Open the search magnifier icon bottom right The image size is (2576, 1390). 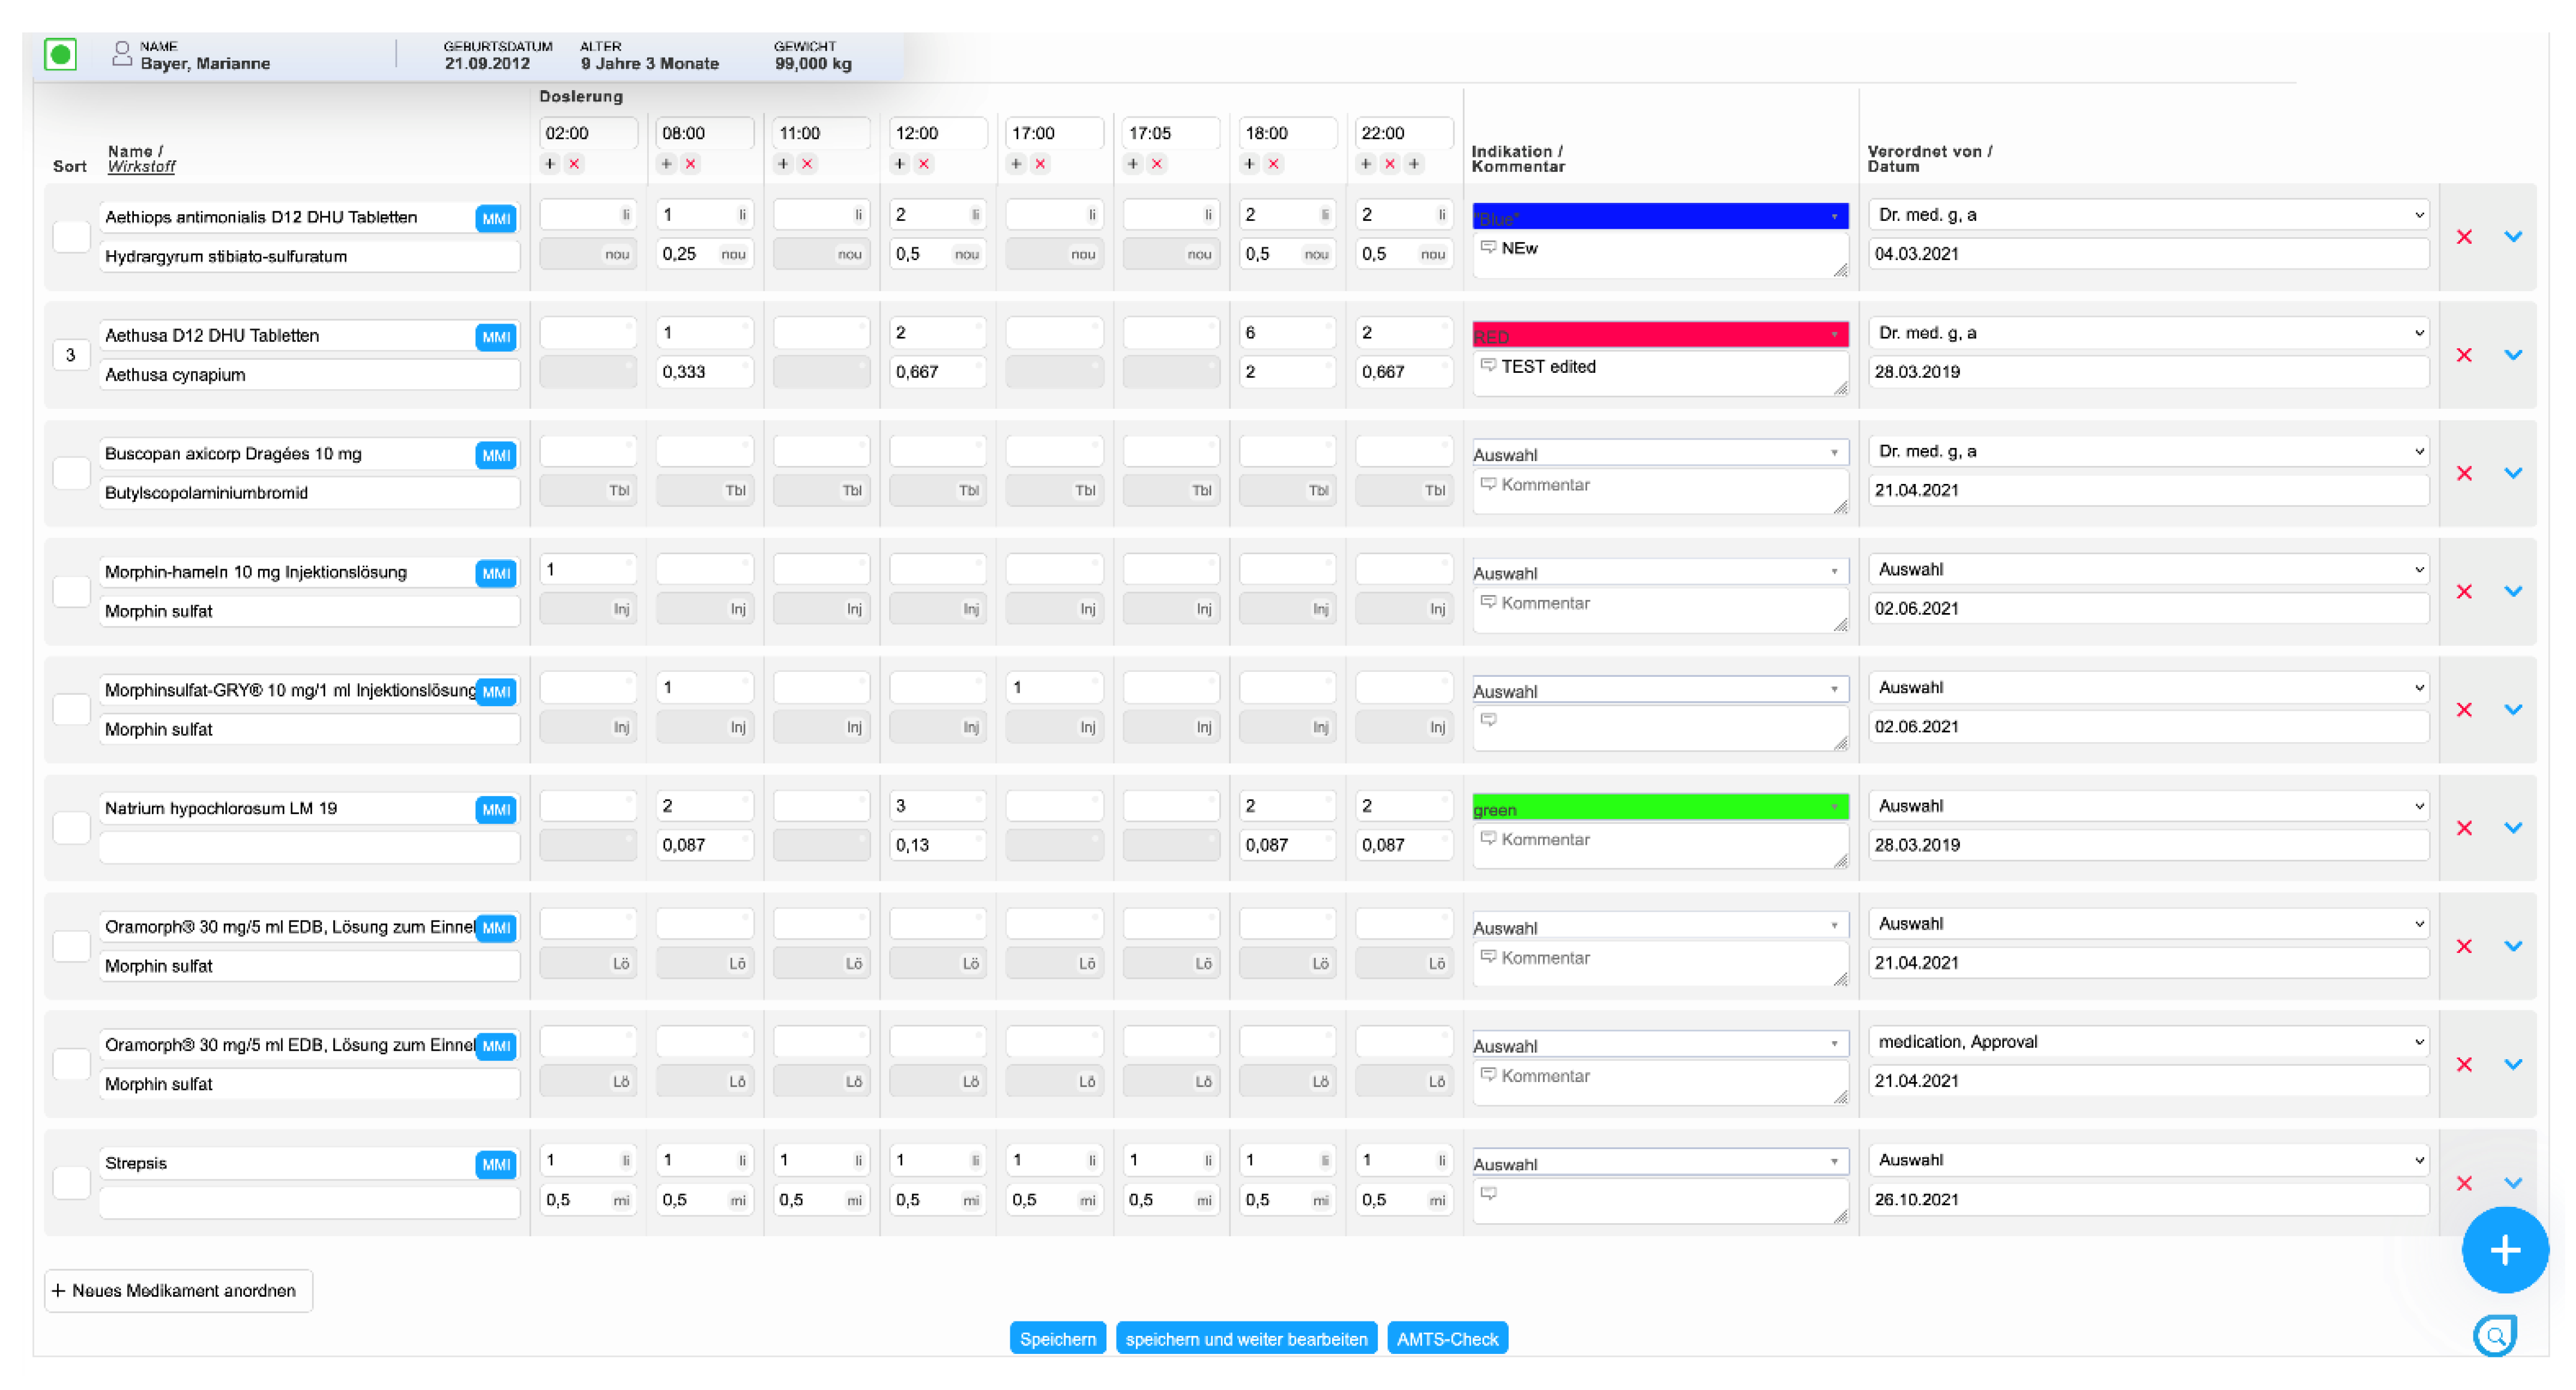2495,1335
